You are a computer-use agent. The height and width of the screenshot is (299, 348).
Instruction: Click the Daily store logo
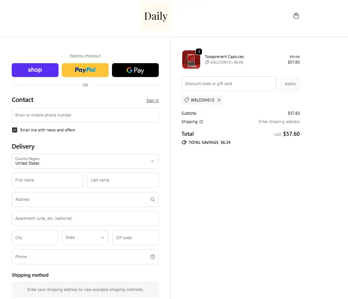[x=156, y=16]
